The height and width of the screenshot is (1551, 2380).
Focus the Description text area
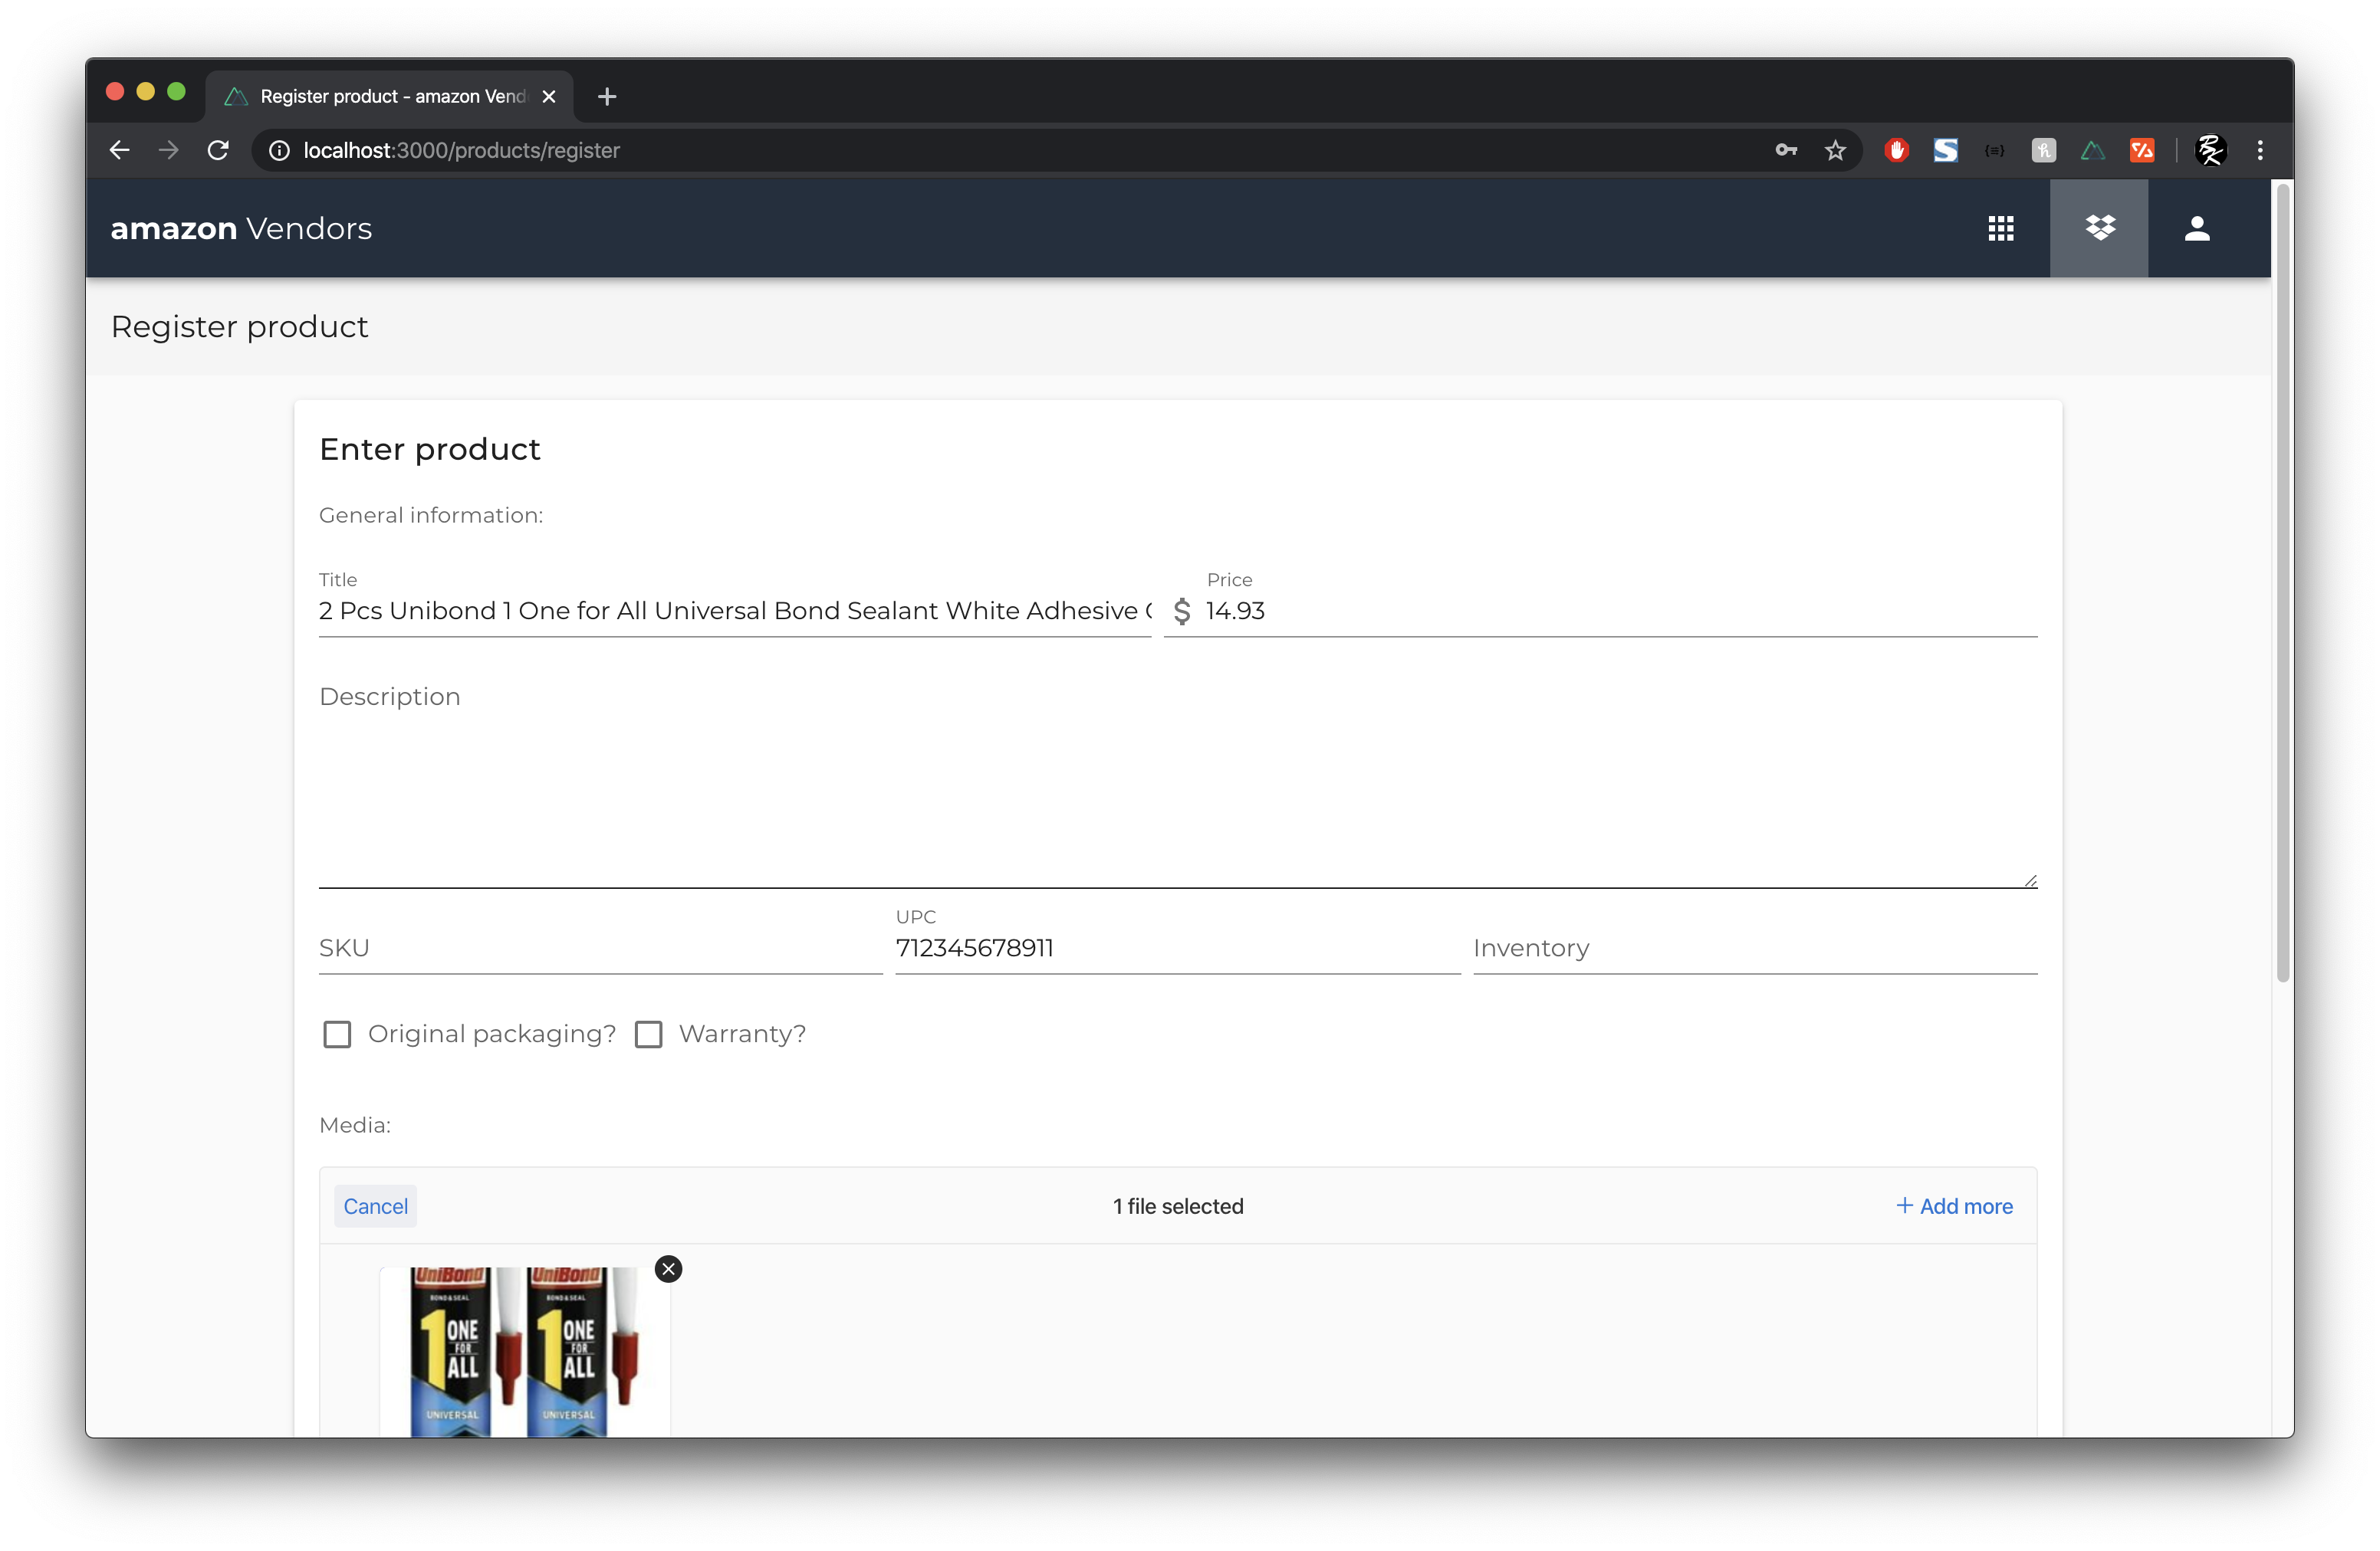pos(1177,789)
